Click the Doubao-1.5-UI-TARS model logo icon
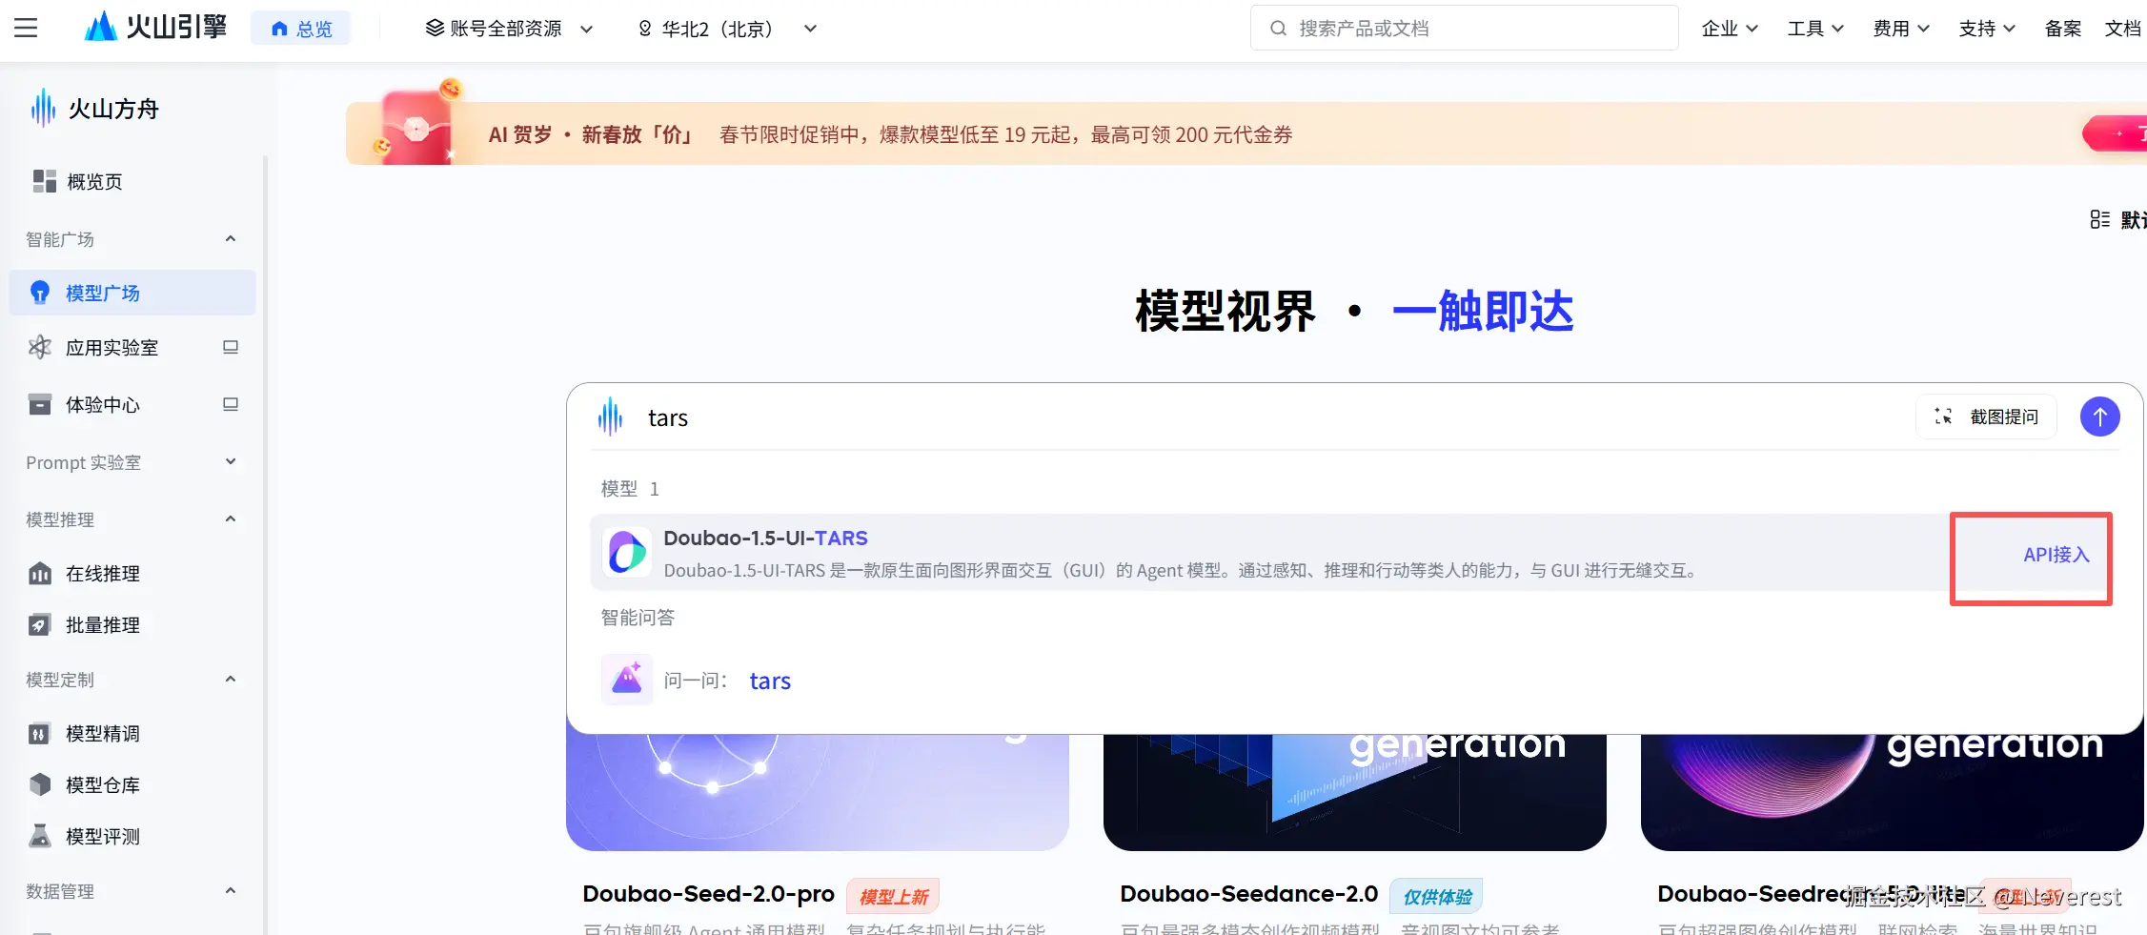The image size is (2147, 935). tap(627, 552)
